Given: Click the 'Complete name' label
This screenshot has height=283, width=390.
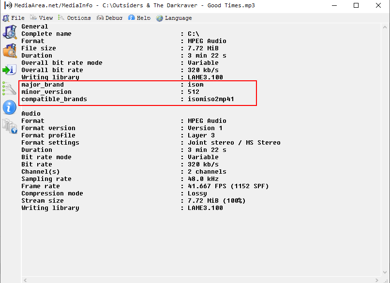Looking at the screenshot, I should (x=46, y=33).
